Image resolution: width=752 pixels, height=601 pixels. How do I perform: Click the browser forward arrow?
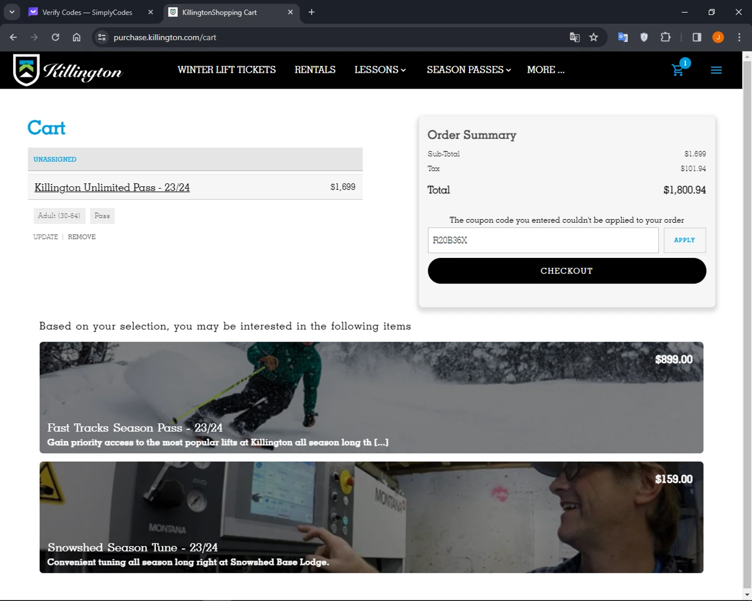(34, 37)
